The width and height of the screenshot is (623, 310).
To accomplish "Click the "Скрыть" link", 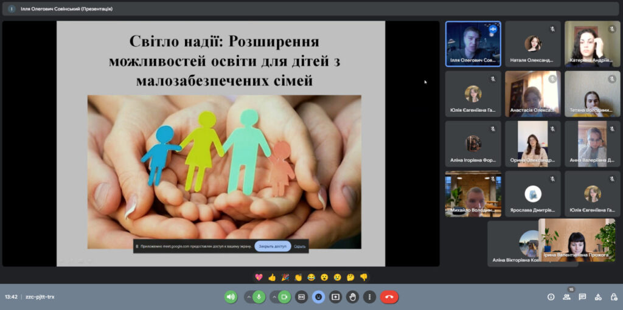I will point(299,246).
